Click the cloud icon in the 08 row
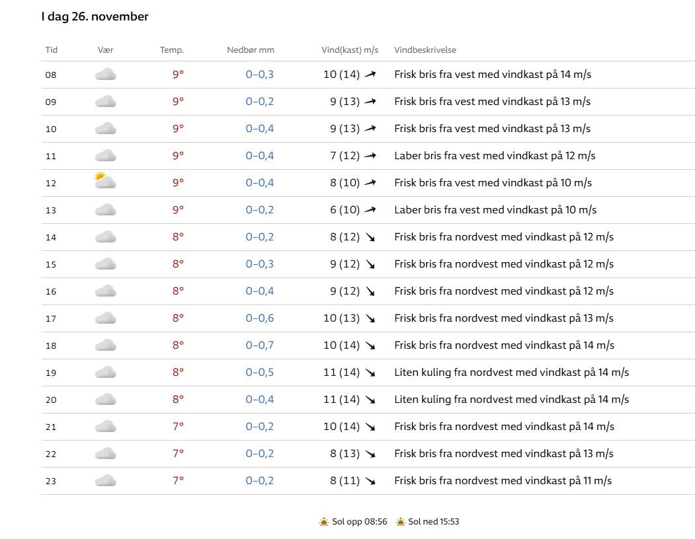The width and height of the screenshot is (695, 539). [106, 75]
